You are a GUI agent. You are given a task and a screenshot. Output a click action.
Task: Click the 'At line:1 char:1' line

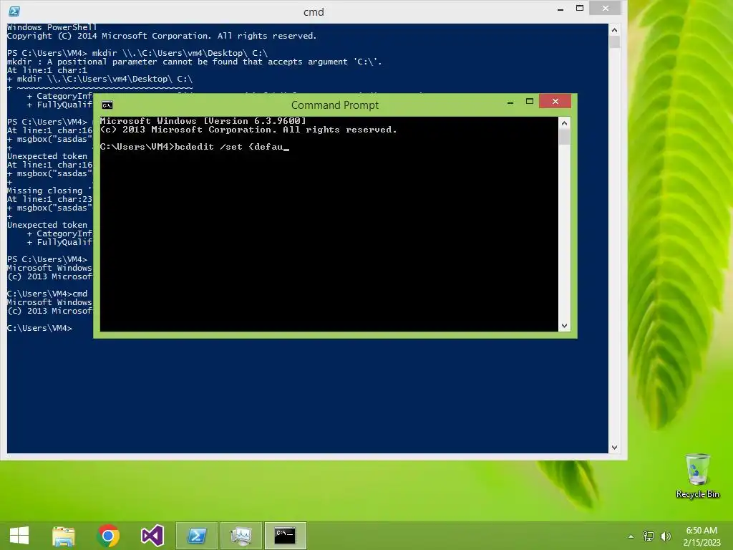tap(47, 71)
